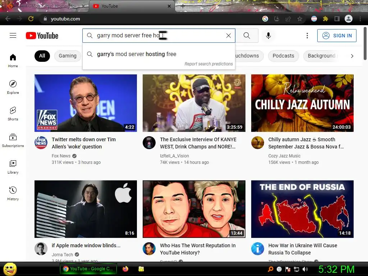The height and width of the screenshot is (276, 368).
Task: Open Fox News channel name link
Action: click(61, 156)
